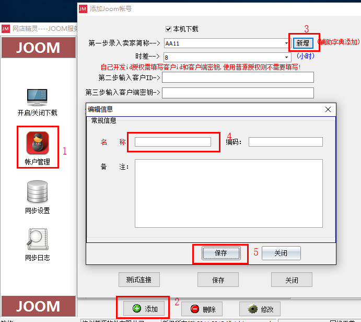The height and width of the screenshot is (322, 361).
Task: Toggle the 本机下载 checkbox
Action: pyautogui.click(x=168, y=29)
